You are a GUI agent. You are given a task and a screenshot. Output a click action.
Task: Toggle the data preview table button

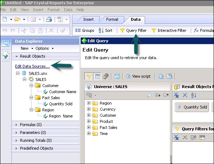pyautogui.click(x=98, y=76)
